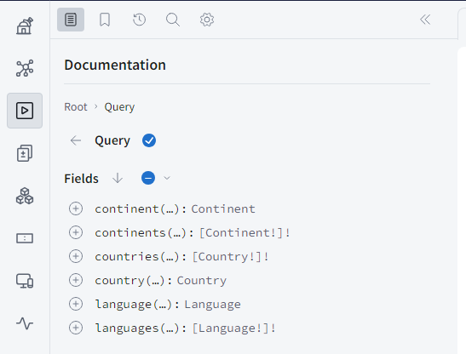Image resolution: width=466 pixels, height=354 pixels.
Task: Open the activity pulse icon in sidebar
Action: (x=25, y=323)
